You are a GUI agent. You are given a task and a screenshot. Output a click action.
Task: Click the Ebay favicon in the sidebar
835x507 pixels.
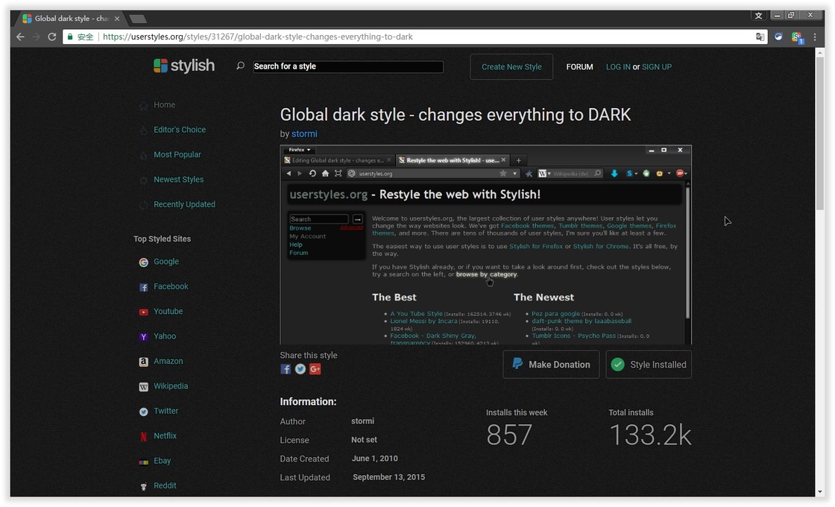(x=143, y=462)
